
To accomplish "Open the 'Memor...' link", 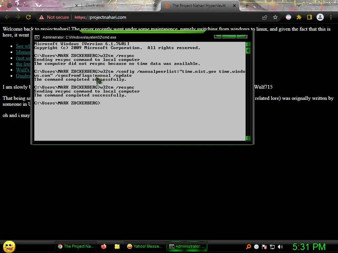I will click(x=23, y=52).
